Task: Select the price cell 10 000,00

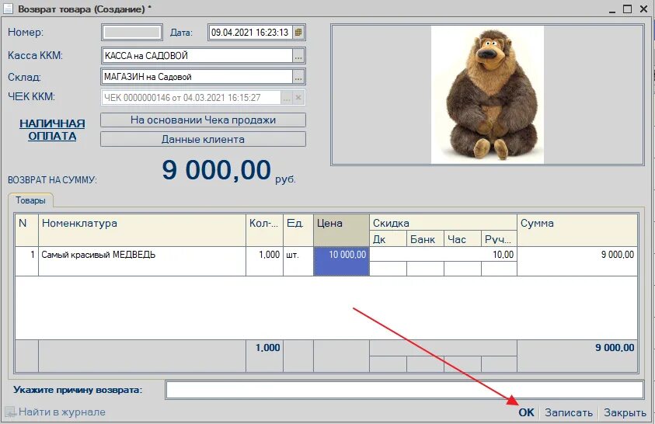Action: (x=341, y=261)
